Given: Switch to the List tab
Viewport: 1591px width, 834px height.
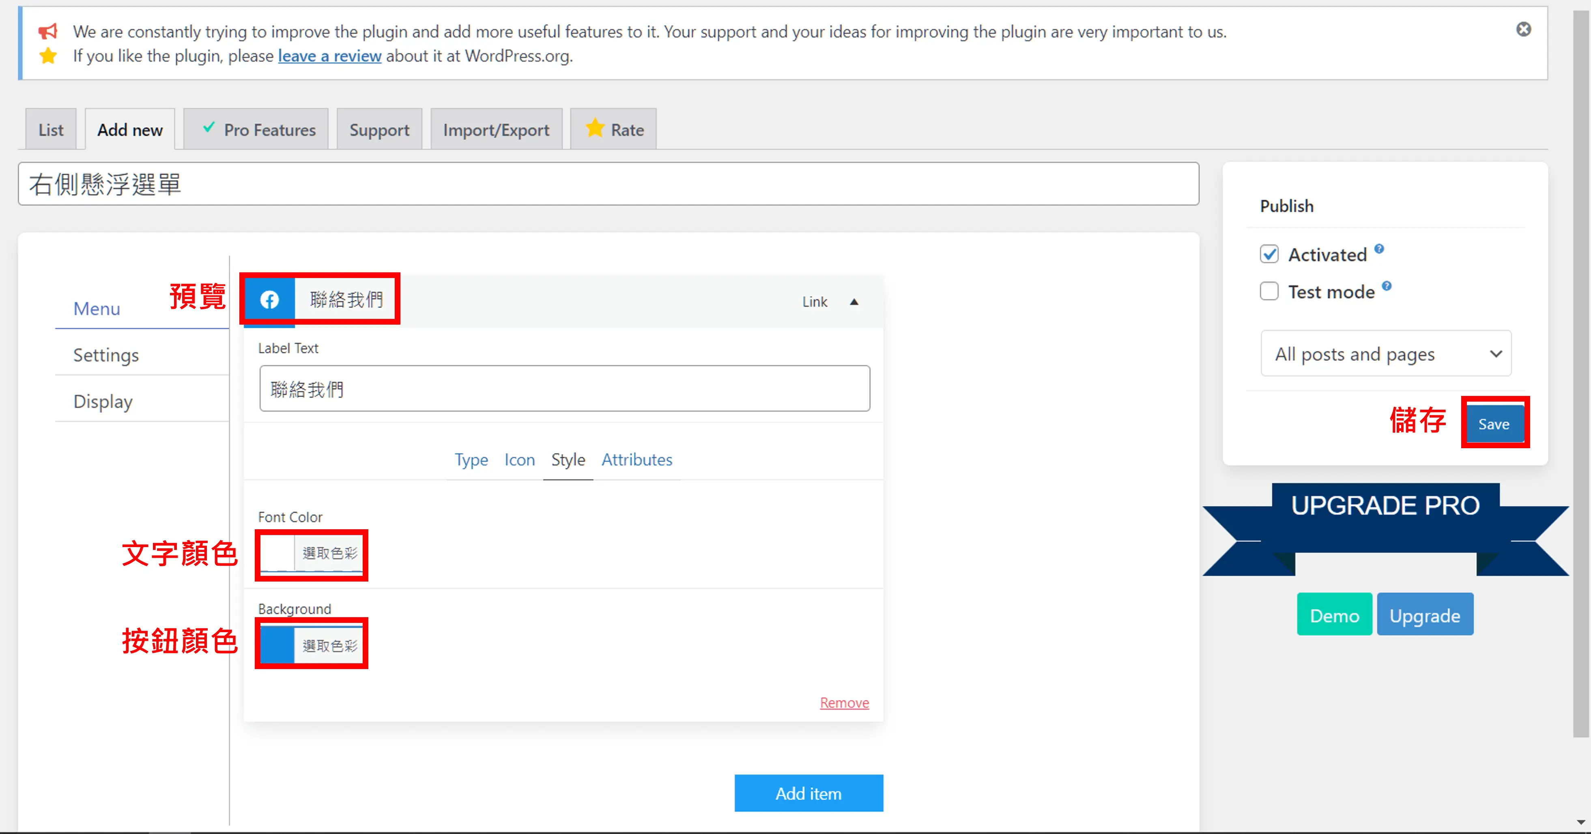Looking at the screenshot, I should 51,130.
